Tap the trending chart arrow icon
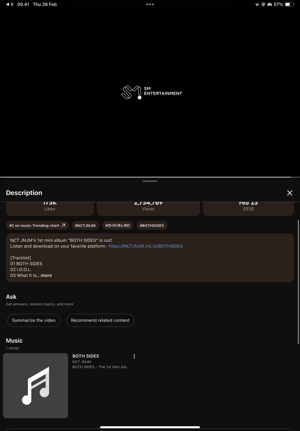 [63, 226]
